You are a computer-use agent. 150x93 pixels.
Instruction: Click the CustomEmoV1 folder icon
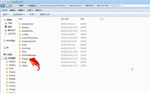pyautogui.click(x=20, y=41)
